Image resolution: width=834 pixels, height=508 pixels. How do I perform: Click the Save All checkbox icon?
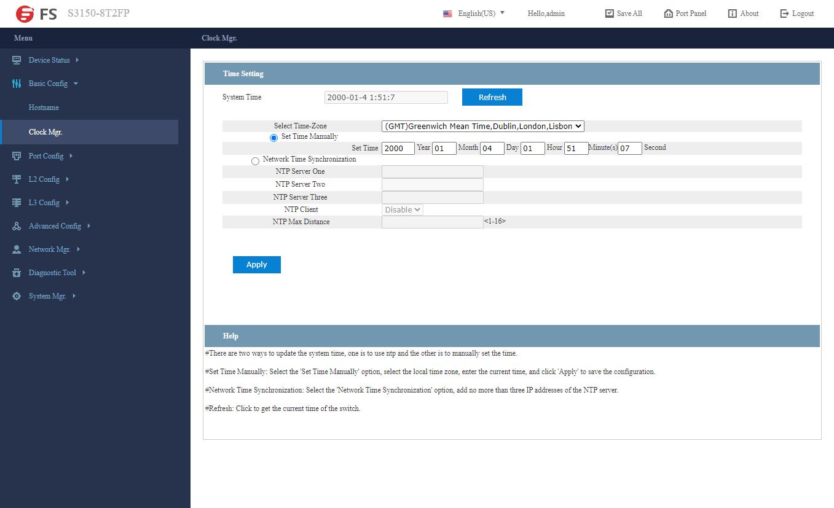coord(609,14)
